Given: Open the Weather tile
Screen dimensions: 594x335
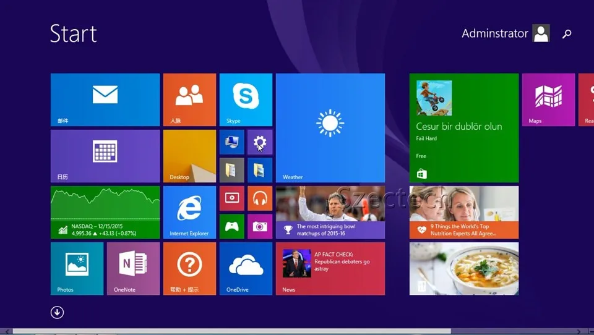Looking at the screenshot, I should [x=330, y=128].
